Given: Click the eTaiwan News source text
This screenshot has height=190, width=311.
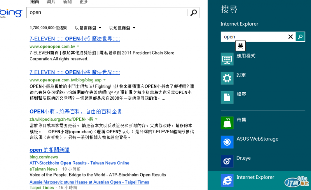Looking at the screenshot, I should pos(44,169).
